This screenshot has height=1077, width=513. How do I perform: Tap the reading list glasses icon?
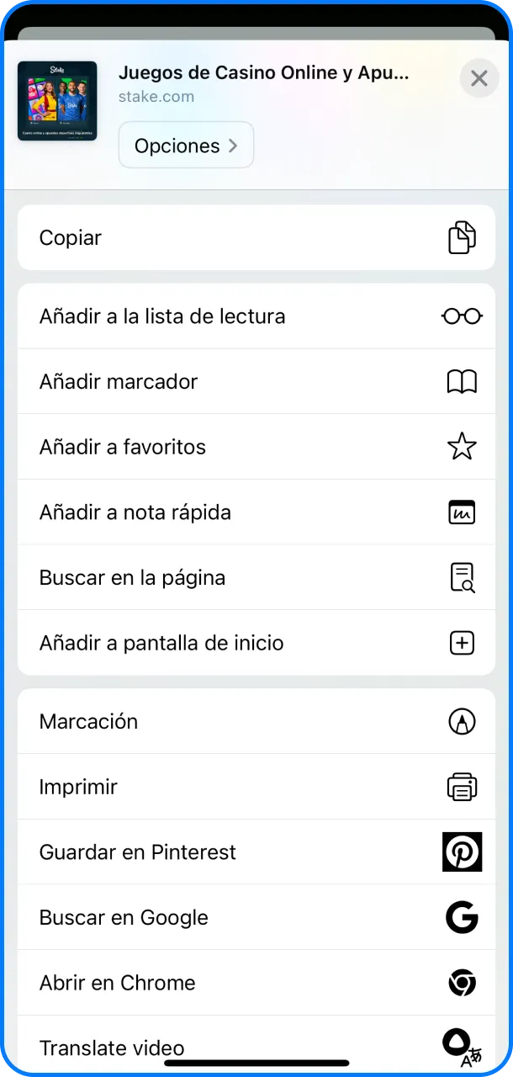462,316
